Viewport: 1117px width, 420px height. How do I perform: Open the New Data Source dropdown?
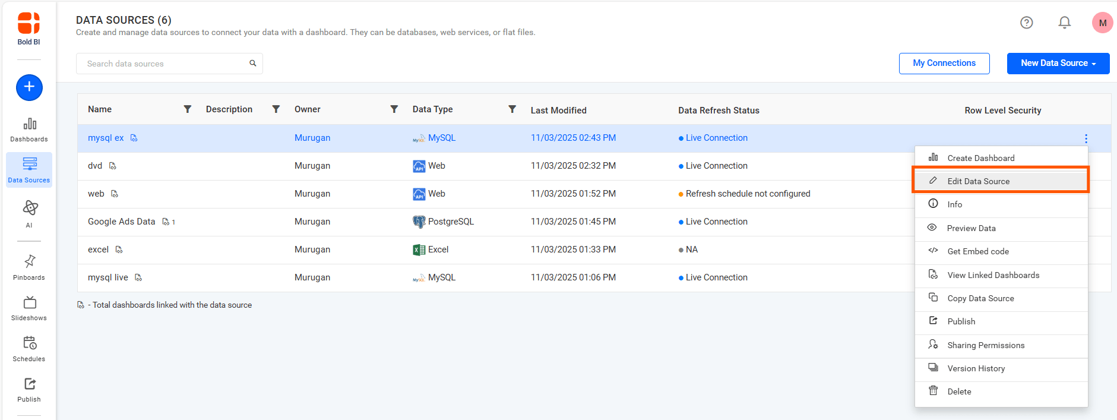(1058, 63)
